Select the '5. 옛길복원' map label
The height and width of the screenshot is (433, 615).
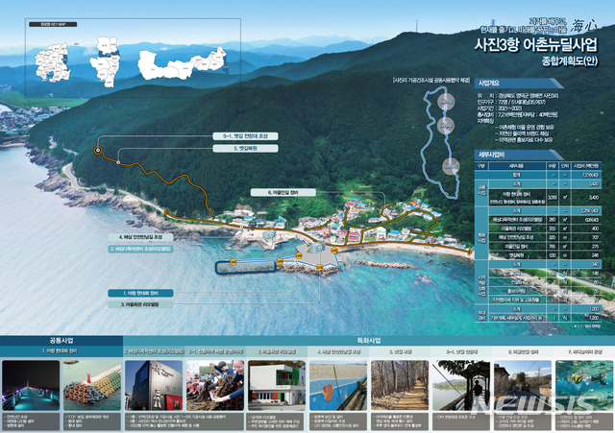pyautogui.click(x=245, y=149)
